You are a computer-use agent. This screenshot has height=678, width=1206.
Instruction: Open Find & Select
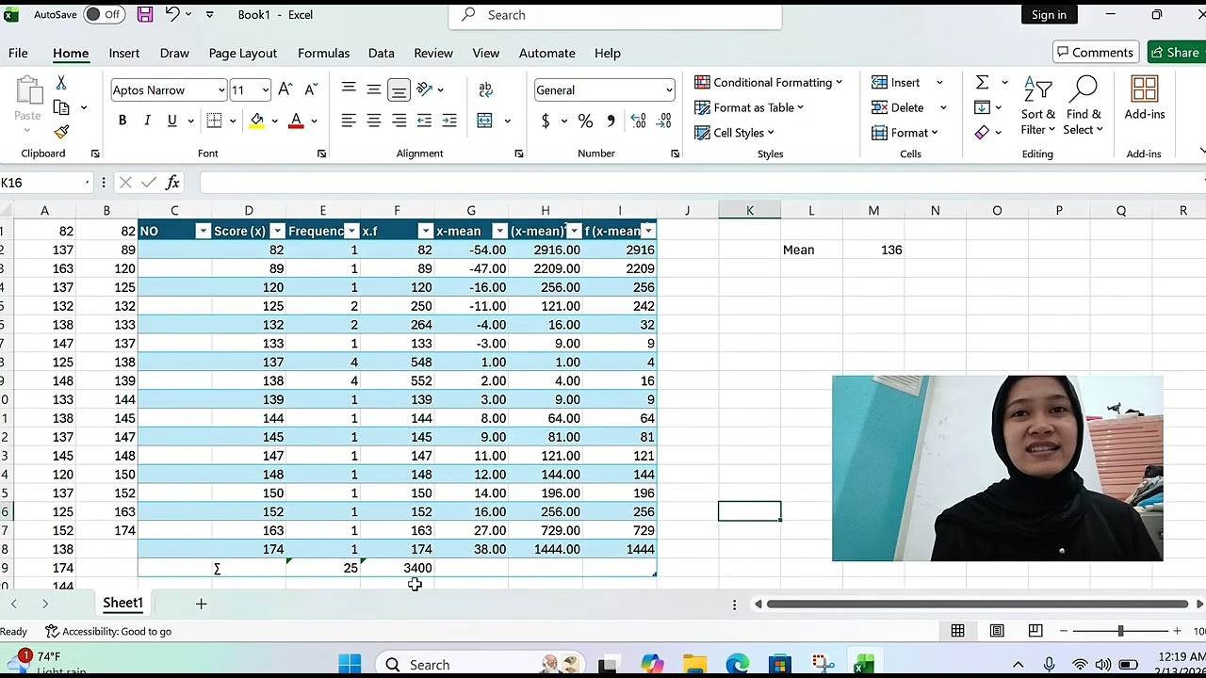(1084, 106)
